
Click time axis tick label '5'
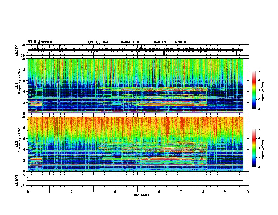pyautogui.click(x=137, y=192)
